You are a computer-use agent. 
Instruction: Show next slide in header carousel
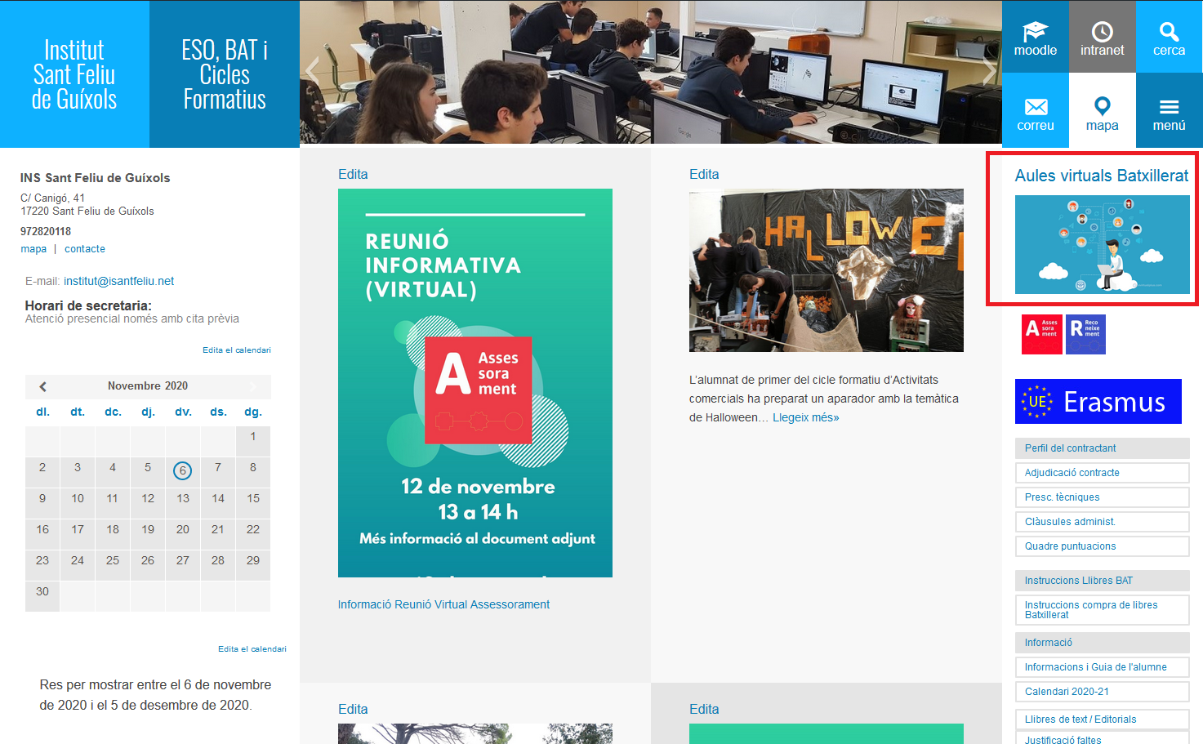pyautogui.click(x=988, y=71)
